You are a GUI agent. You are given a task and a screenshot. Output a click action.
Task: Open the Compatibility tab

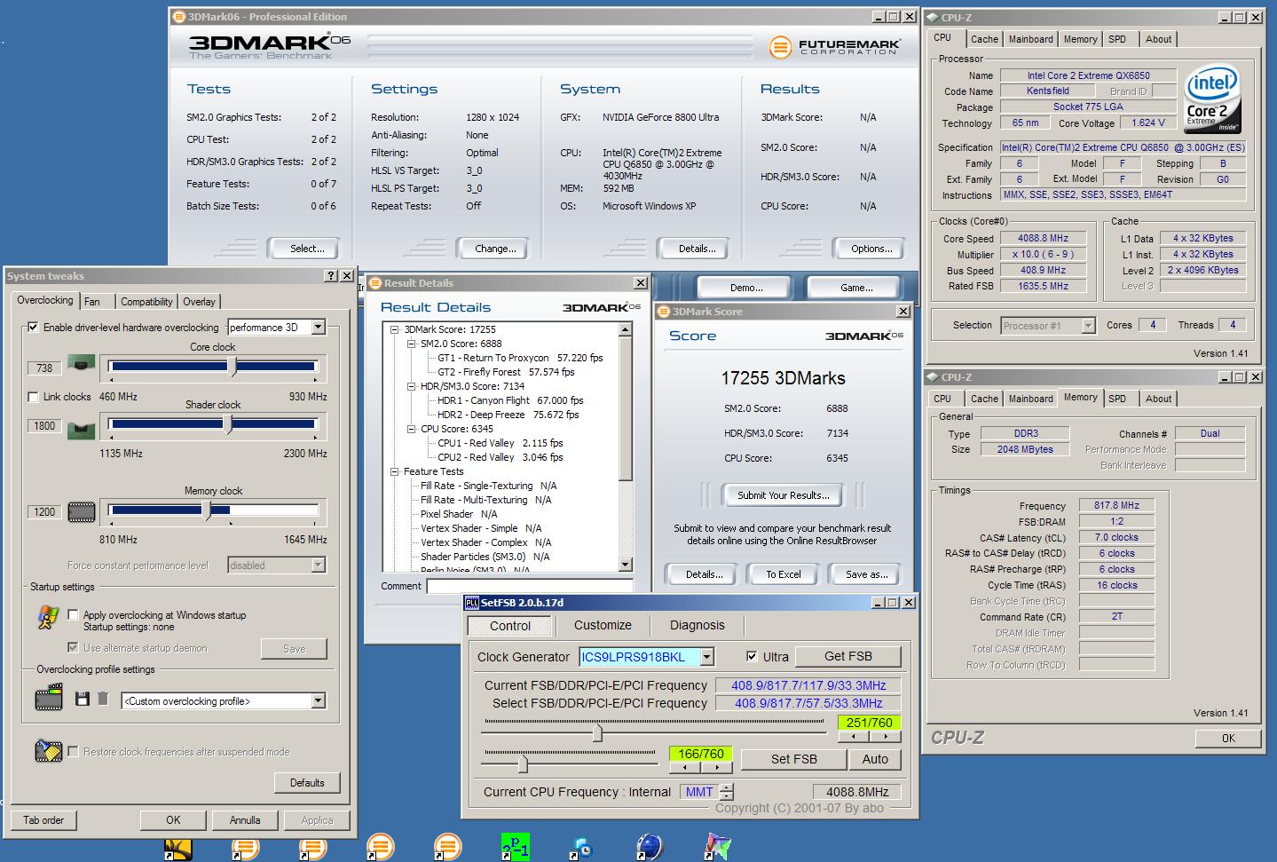pyautogui.click(x=146, y=302)
